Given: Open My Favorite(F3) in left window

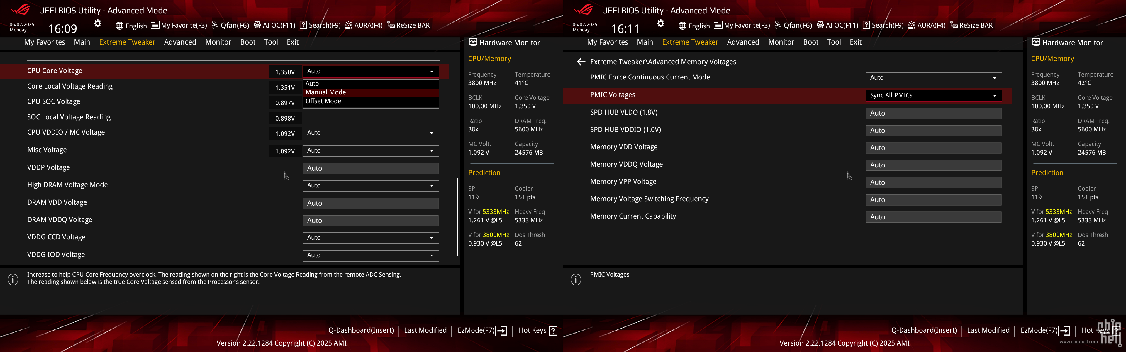Looking at the screenshot, I should click(x=179, y=25).
